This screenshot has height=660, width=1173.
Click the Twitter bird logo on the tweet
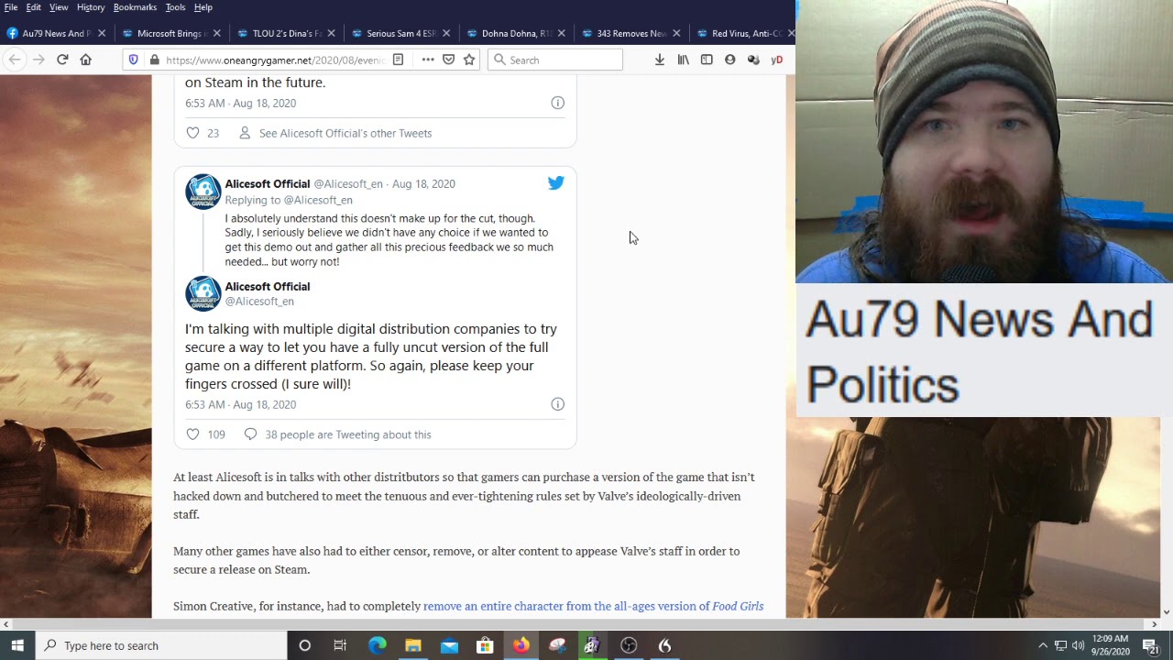556,183
